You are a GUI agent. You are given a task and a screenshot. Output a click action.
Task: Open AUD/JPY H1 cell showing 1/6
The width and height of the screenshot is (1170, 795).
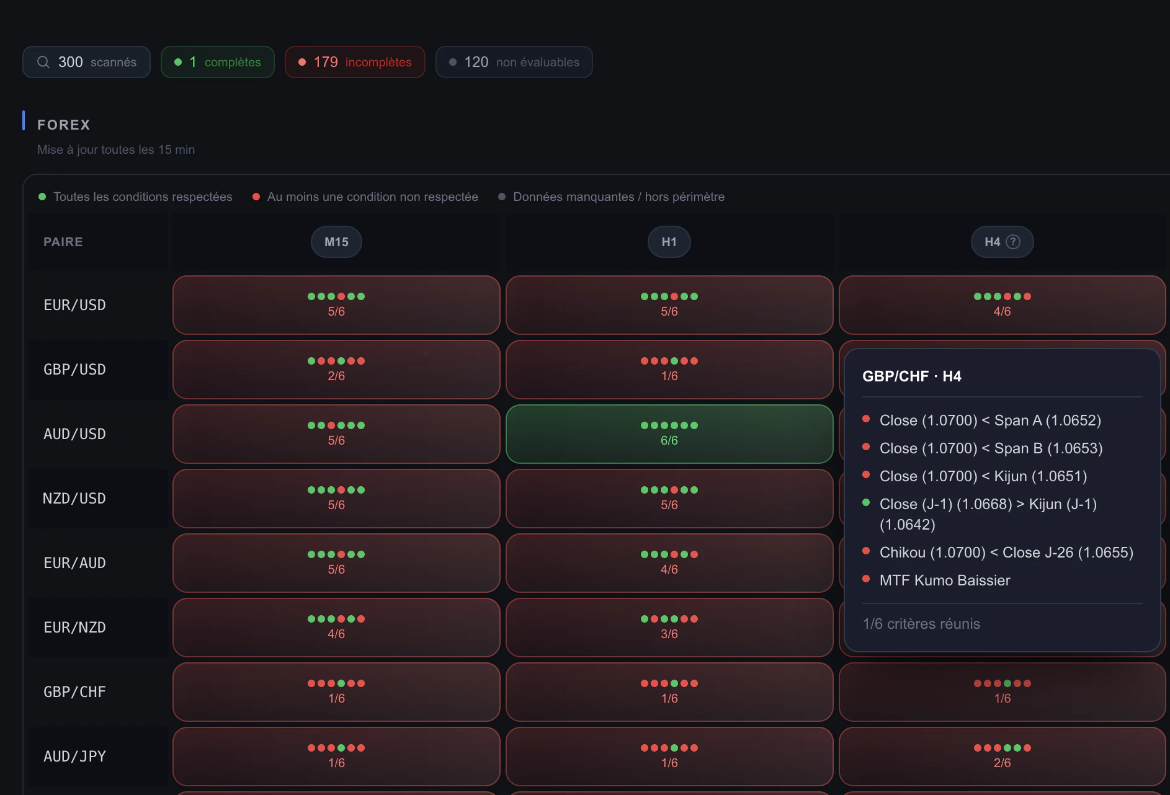click(x=669, y=757)
